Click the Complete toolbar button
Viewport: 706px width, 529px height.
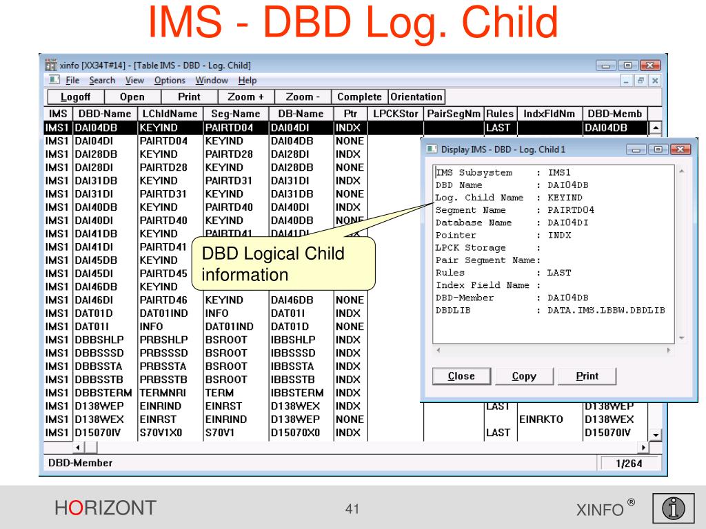pyautogui.click(x=359, y=96)
